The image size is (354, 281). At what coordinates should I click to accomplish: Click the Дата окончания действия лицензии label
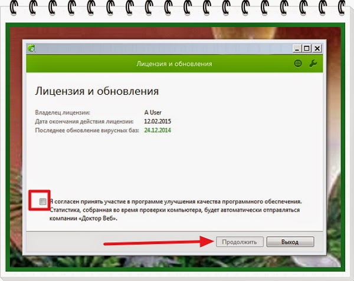point(84,121)
